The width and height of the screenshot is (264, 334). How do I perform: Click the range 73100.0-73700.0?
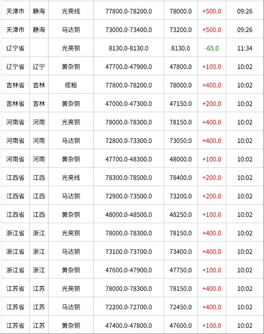click(129, 252)
